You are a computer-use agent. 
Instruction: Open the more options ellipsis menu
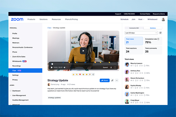pyautogui.click(x=117, y=80)
